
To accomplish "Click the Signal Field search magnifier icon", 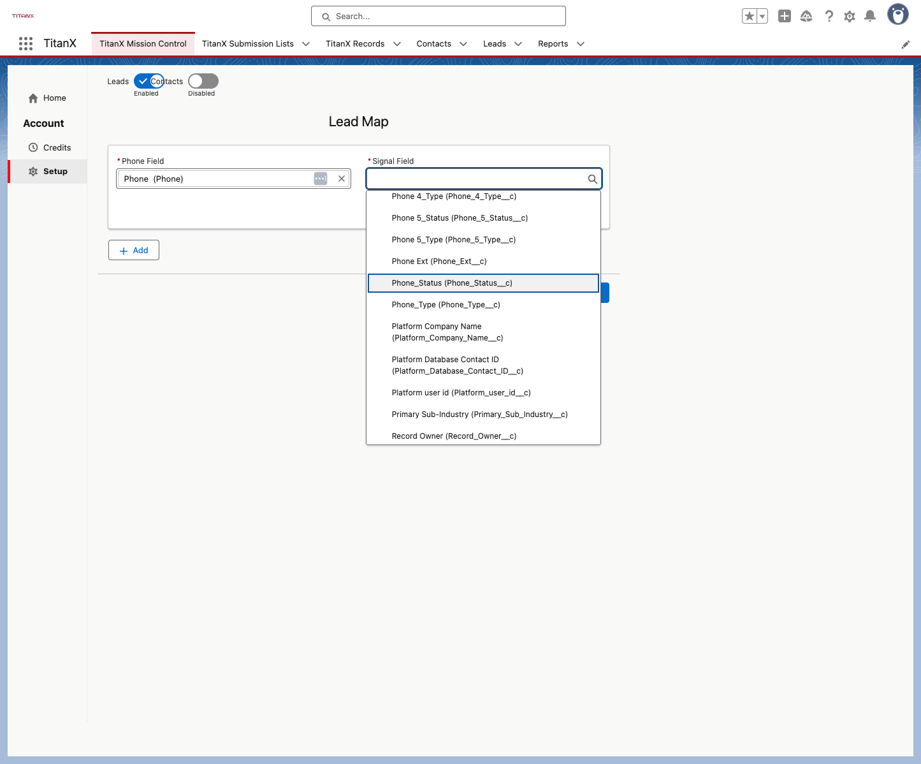I will (x=592, y=179).
